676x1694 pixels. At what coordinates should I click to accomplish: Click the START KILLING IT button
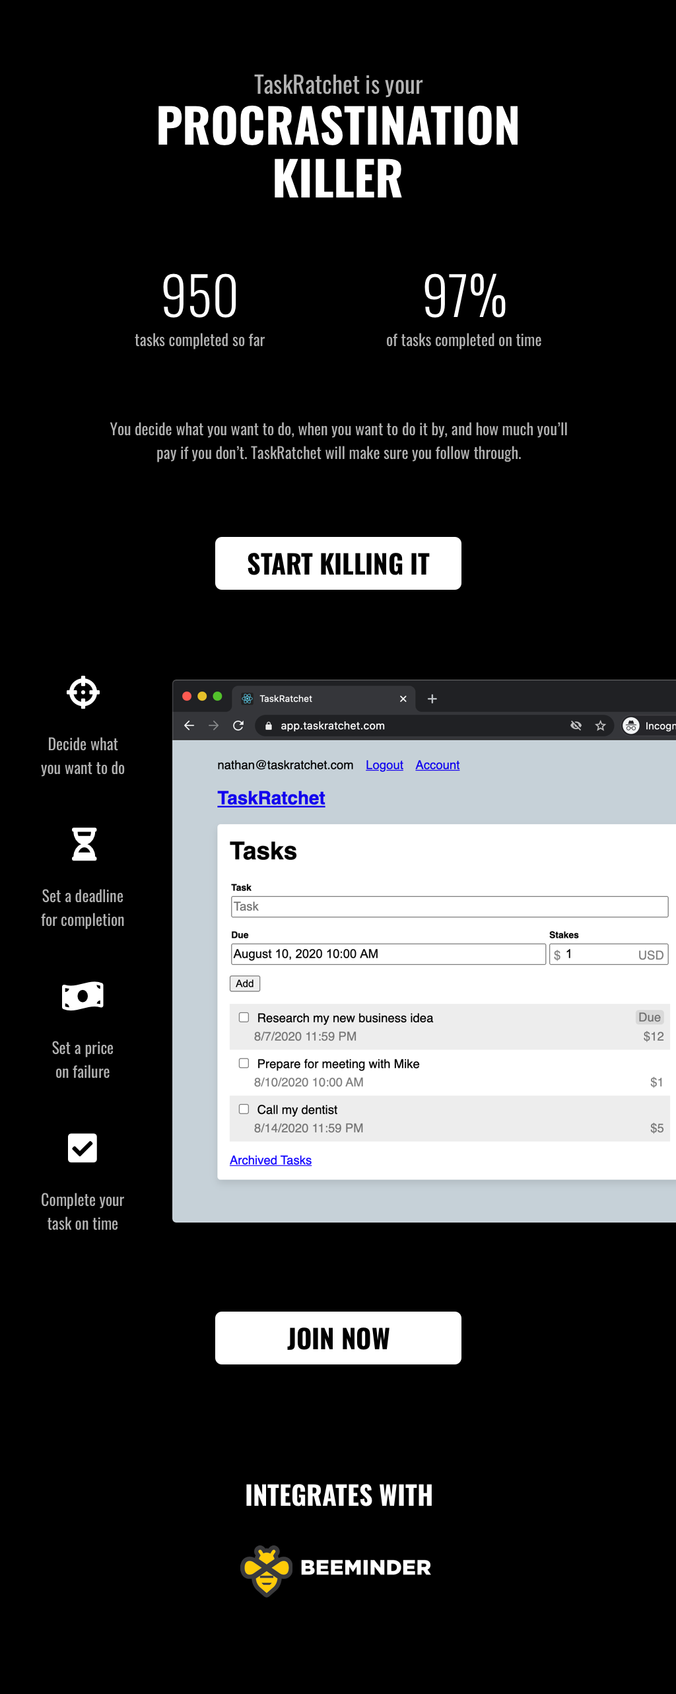(338, 563)
